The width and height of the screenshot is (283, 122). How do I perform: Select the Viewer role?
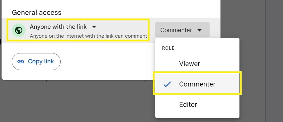[x=197, y=64]
